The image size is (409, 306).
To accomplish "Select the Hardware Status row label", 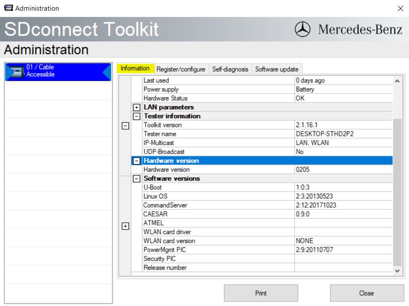I will pyautogui.click(x=165, y=98).
